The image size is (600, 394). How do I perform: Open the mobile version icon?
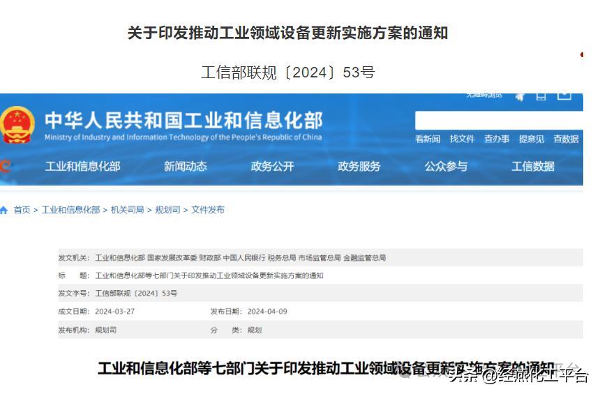click(x=541, y=96)
